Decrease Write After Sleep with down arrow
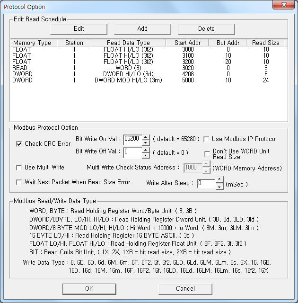 click(x=219, y=186)
